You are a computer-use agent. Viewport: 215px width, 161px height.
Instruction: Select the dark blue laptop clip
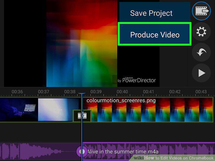[x=19, y=110]
